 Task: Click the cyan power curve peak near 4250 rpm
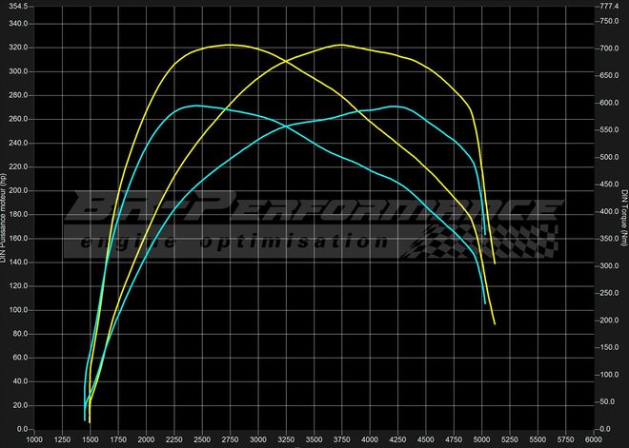click(396, 107)
